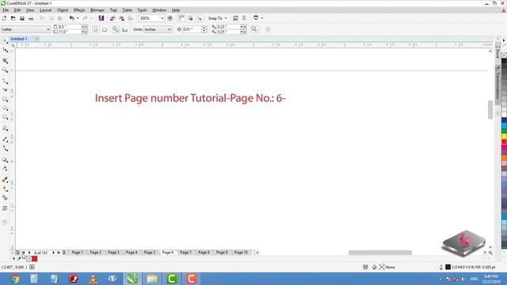507x285 pixels.
Task: Open the 300% zoom level dropdown
Action: tap(162, 18)
